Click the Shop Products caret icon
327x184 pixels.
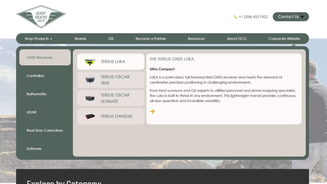click(51, 39)
